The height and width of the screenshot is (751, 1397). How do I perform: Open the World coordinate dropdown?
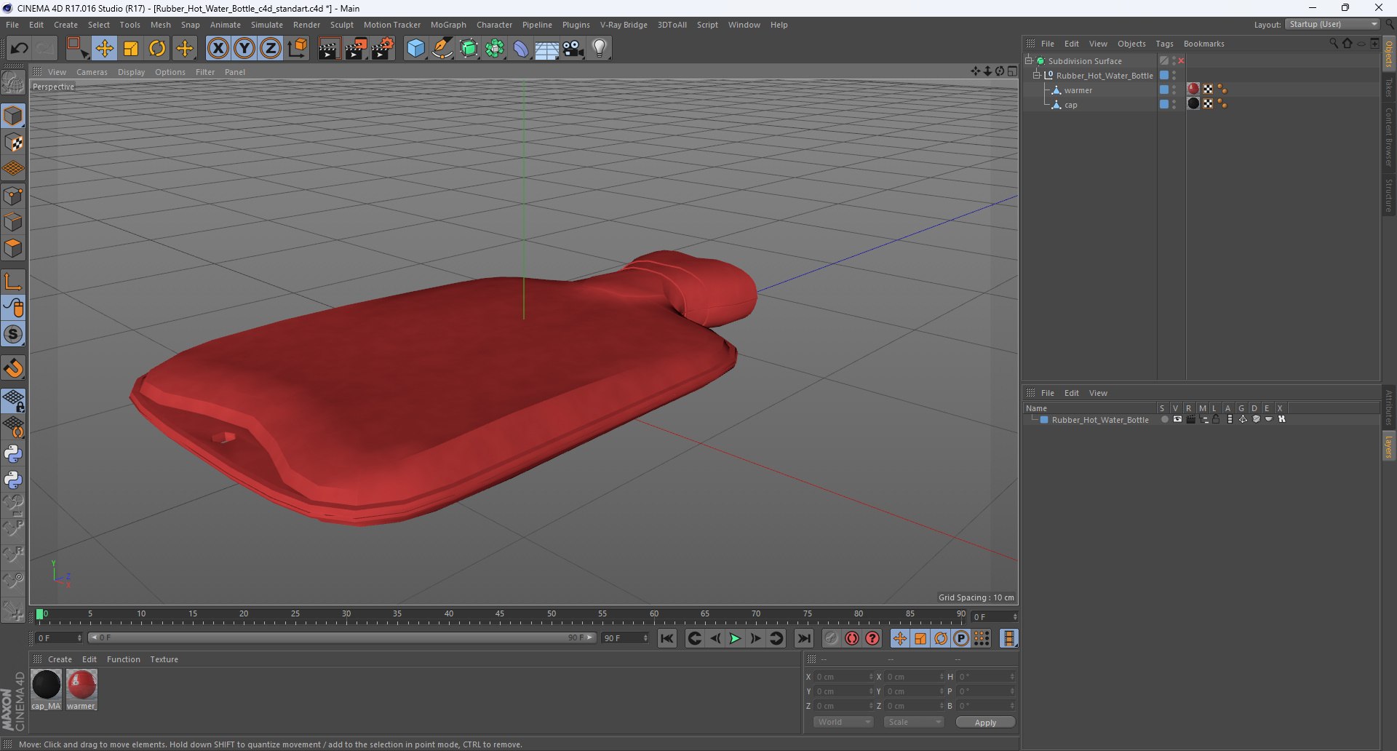(x=843, y=722)
